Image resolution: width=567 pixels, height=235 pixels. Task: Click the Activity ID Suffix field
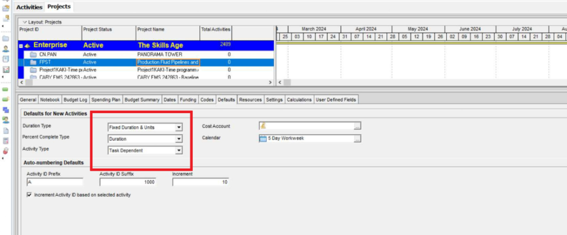click(x=128, y=182)
